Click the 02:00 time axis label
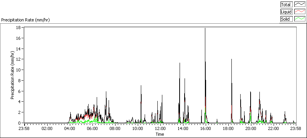This screenshot has height=138, width=307. click(47, 128)
